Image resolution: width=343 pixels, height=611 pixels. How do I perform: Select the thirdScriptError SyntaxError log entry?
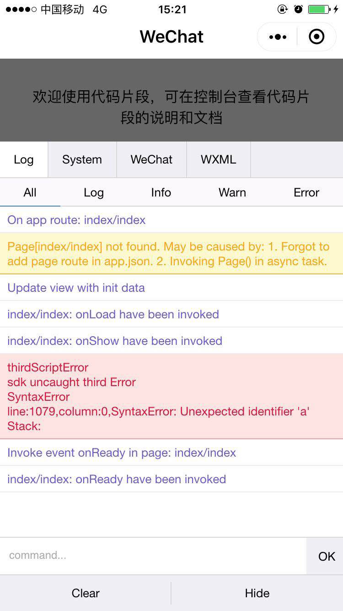171,396
